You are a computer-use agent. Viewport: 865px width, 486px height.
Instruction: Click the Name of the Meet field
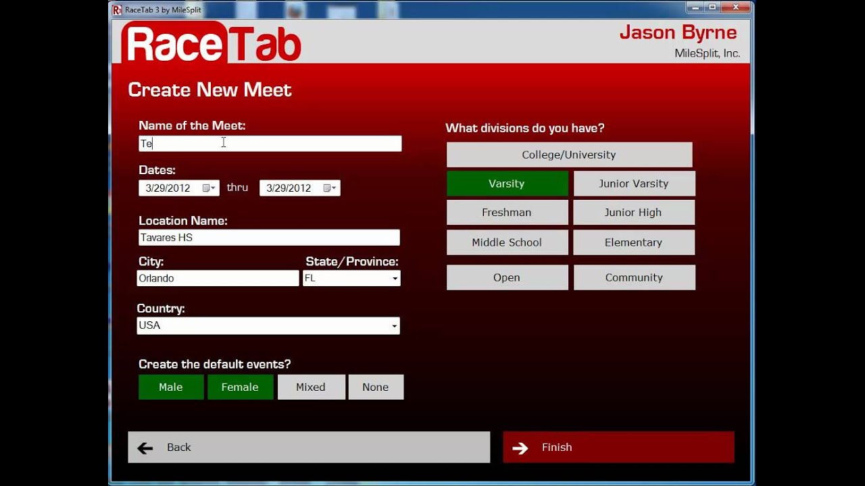click(270, 144)
